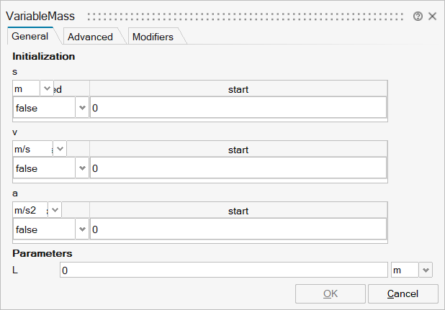Click the v start value field
This screenshot has width=445, height=310.
tap(238, 168)
